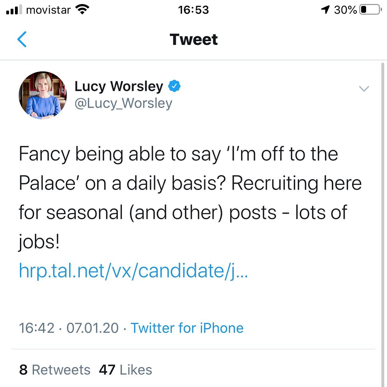
Task: Tap the location arrow icon in status bar
Action: pos(324,9)
